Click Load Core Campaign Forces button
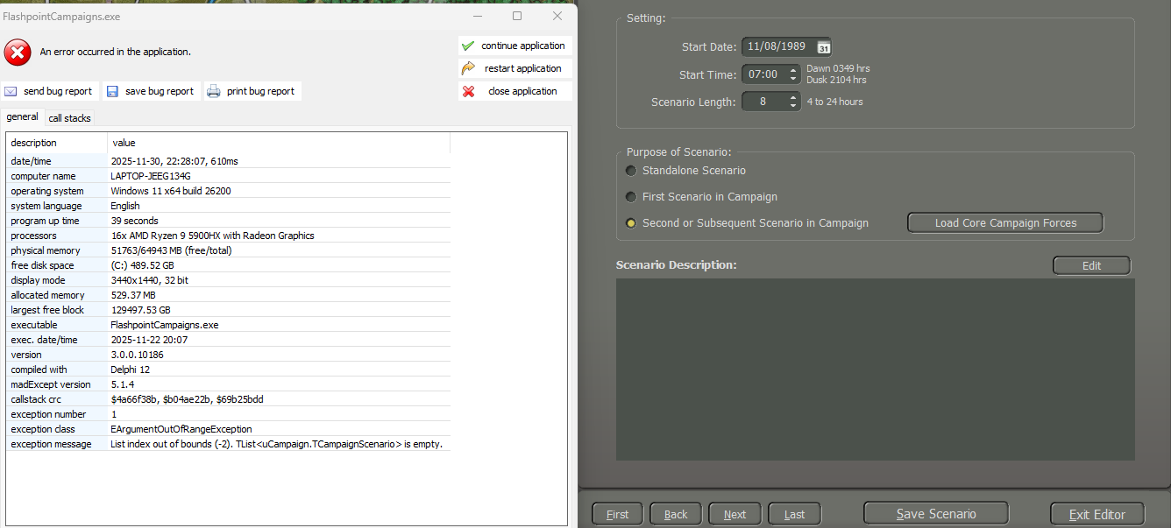 coord(1005,222)
